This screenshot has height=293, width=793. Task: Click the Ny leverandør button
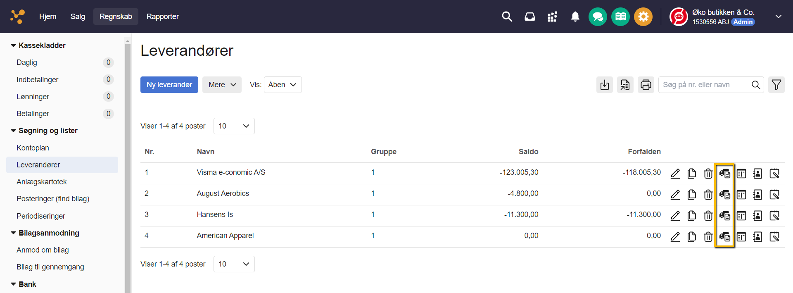tap(169, 85)
